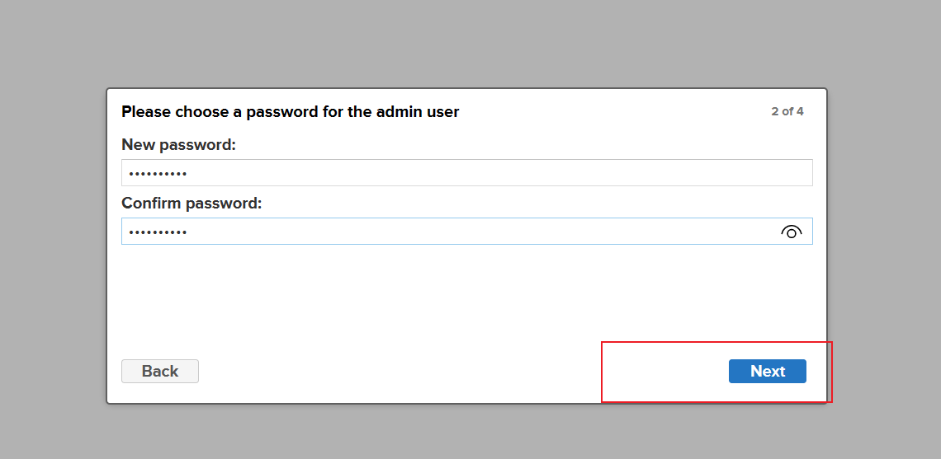The width and height of the screenshot is (941, 459).
Task: Place cursor in the second password box
Action: point(446,232)
